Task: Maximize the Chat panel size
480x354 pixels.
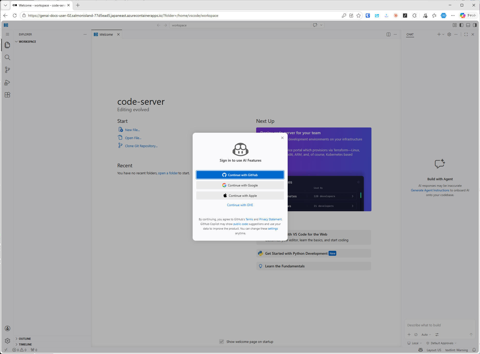Action: click(x=466, y=34)
